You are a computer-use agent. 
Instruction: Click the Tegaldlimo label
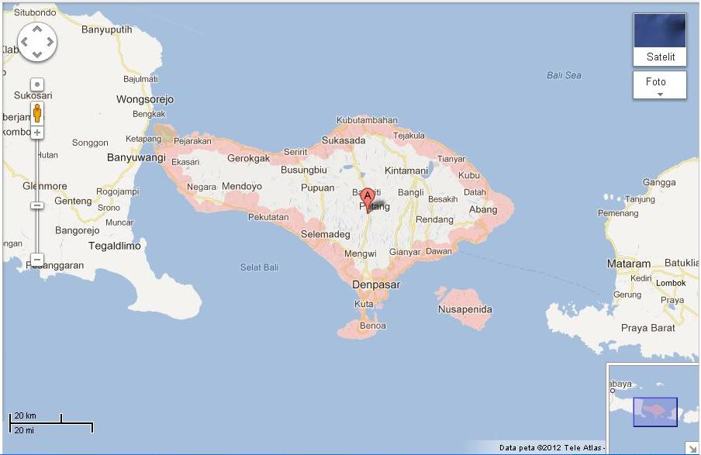tap(115, 246)
